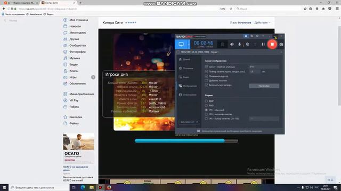Click the Bandicam logo Settings button
Image resolution: width=341 pixels, height=191 pixels.
click(x=264, y=86)
